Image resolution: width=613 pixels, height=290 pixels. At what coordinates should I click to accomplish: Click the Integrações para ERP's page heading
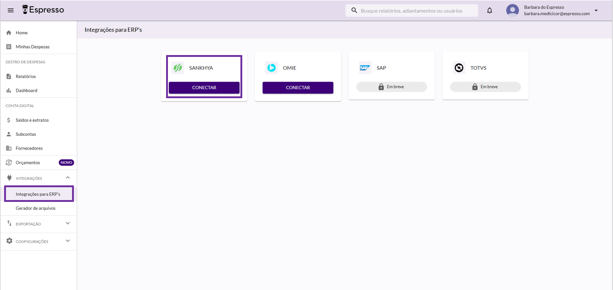pyautogui.click(x=113, y=30)
